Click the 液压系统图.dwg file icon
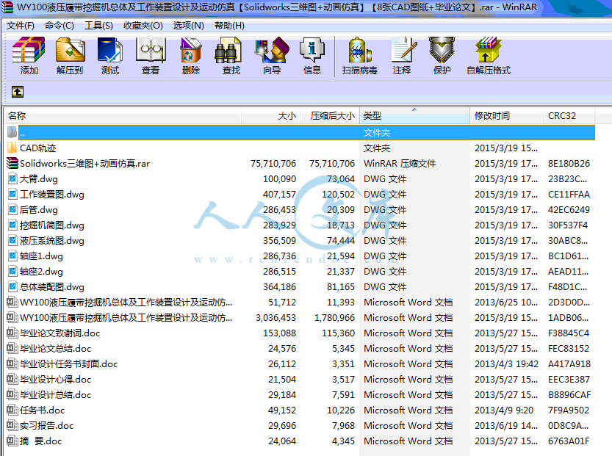 click(12, 240)
